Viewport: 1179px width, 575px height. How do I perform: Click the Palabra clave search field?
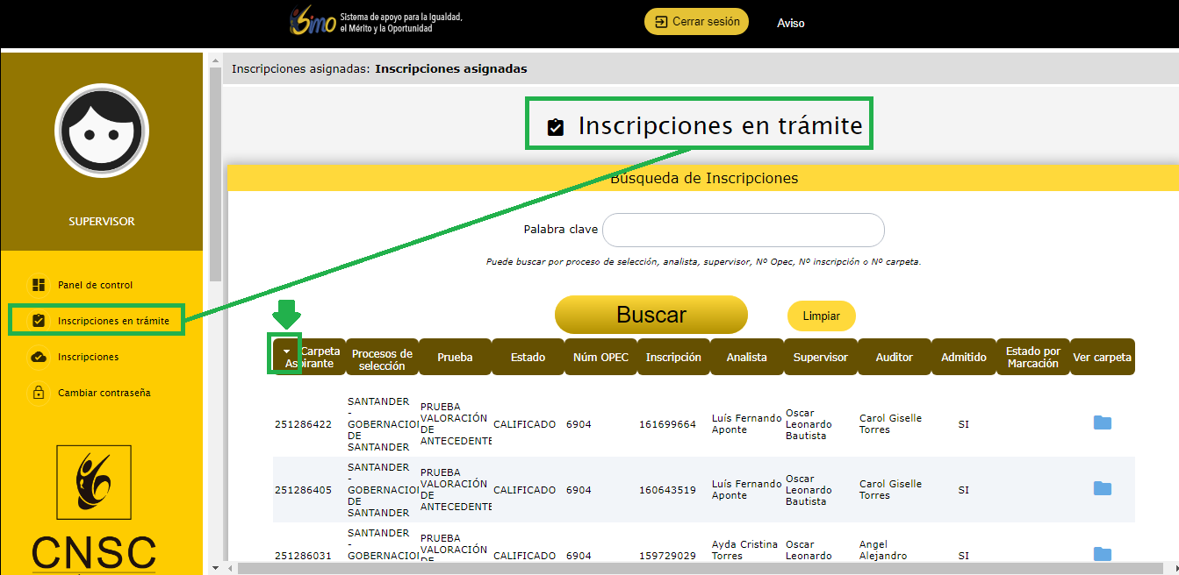point(743,231)
